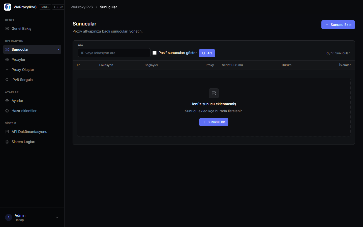Click the IPv6 Sorgula magnifier icon

[7, 80]
